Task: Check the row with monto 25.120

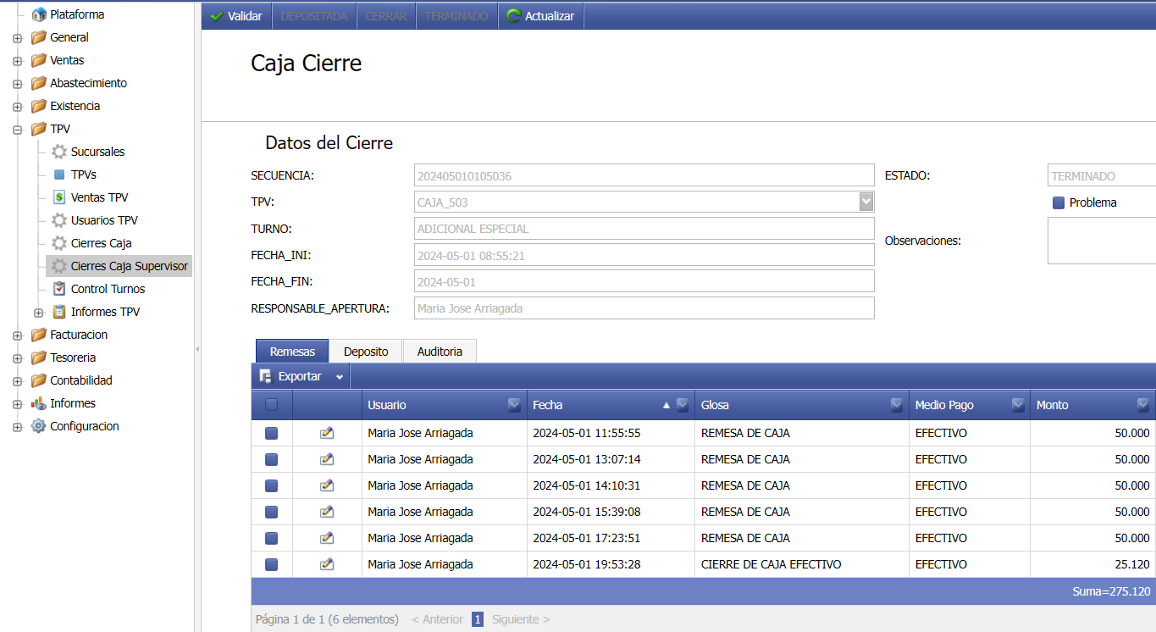Action: 271,564
